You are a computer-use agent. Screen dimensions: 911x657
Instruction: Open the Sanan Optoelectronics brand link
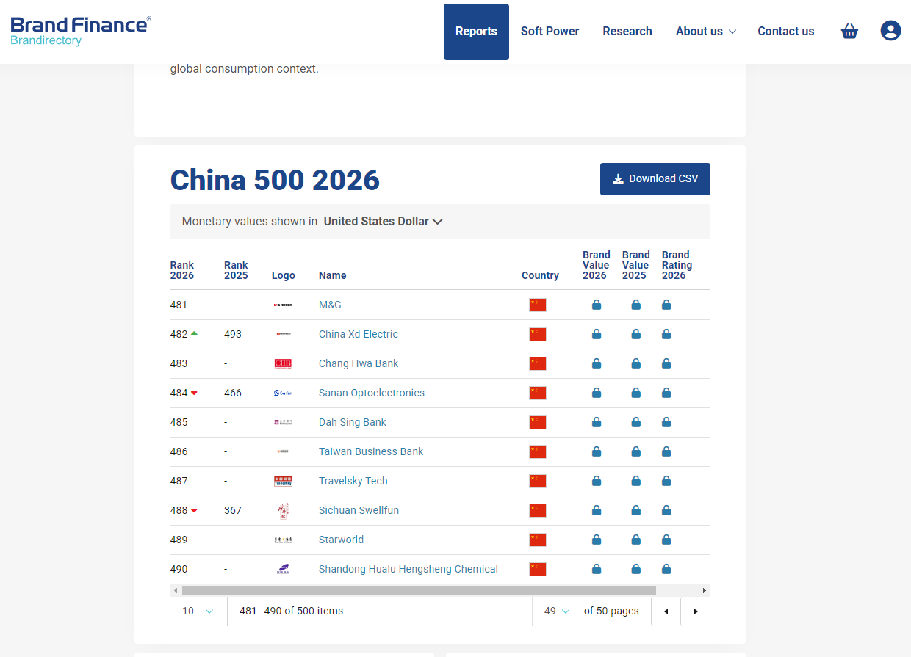click(372, 393)
